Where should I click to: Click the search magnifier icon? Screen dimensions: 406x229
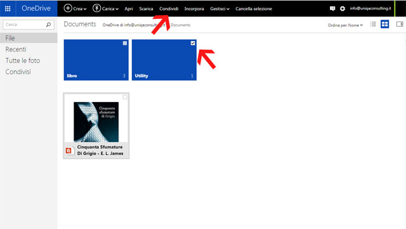48,25
